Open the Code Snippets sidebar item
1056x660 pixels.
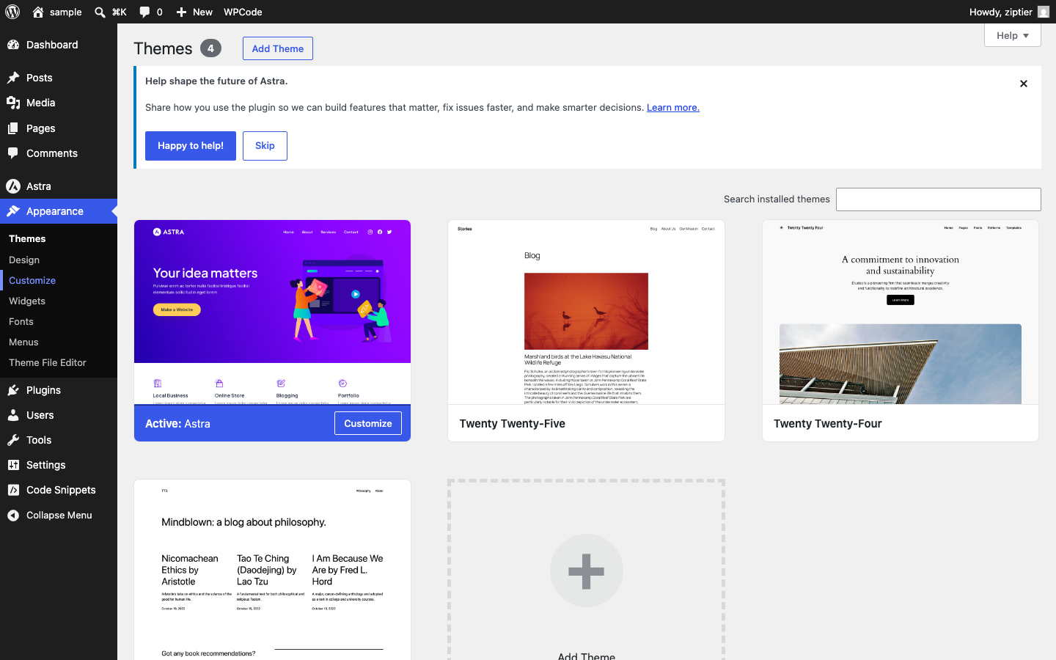(x=59, y=490)
